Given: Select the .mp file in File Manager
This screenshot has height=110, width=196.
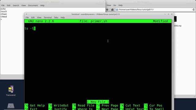Looking at the screenshot, I should click(x=178, y=26).
